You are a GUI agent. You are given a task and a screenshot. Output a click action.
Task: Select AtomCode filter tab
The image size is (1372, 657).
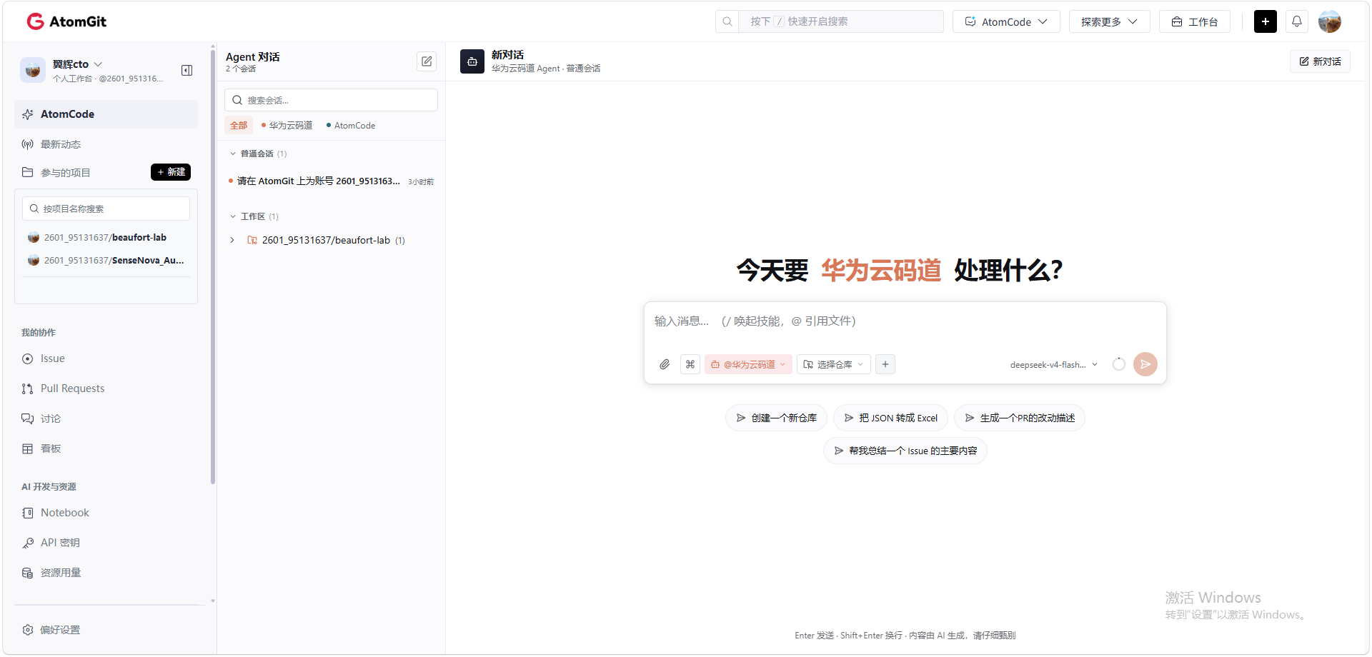[x=351, y=125]
